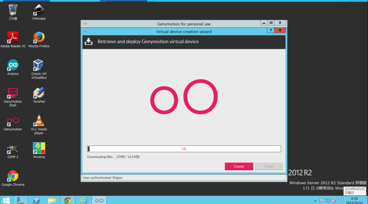Click the VLC media player icon
The width and height of the screenshot is (368, 204).
[39, 124]
